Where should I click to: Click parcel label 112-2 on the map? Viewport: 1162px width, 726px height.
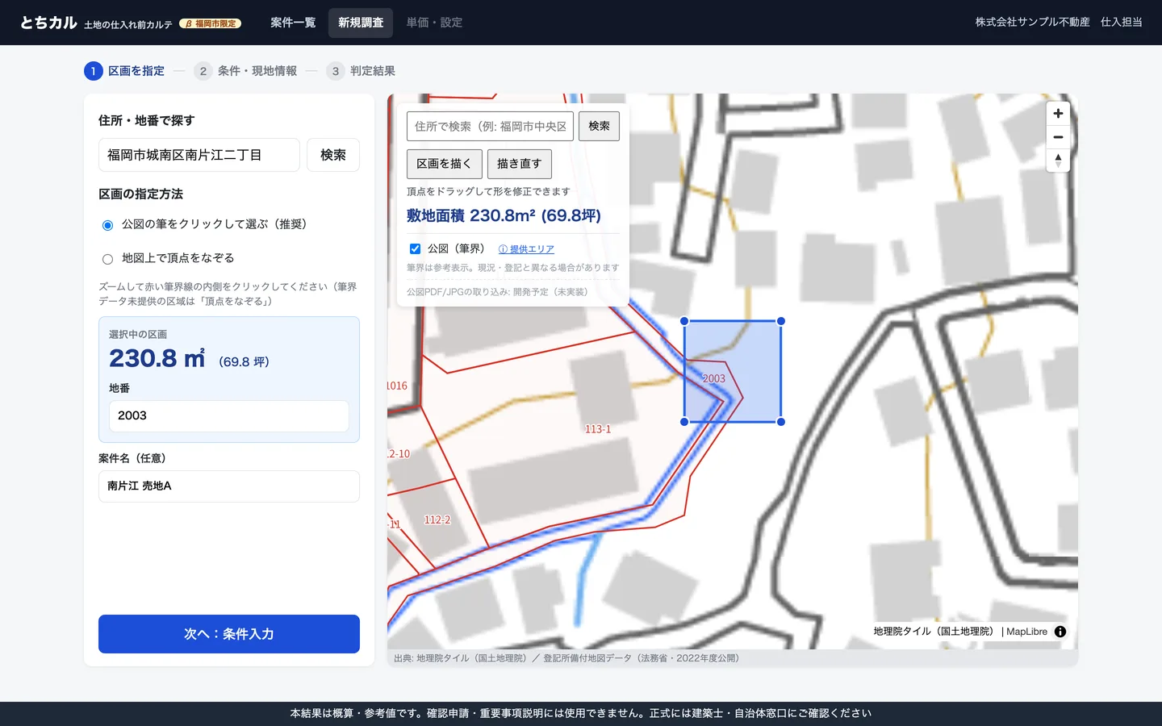(437, 520)
